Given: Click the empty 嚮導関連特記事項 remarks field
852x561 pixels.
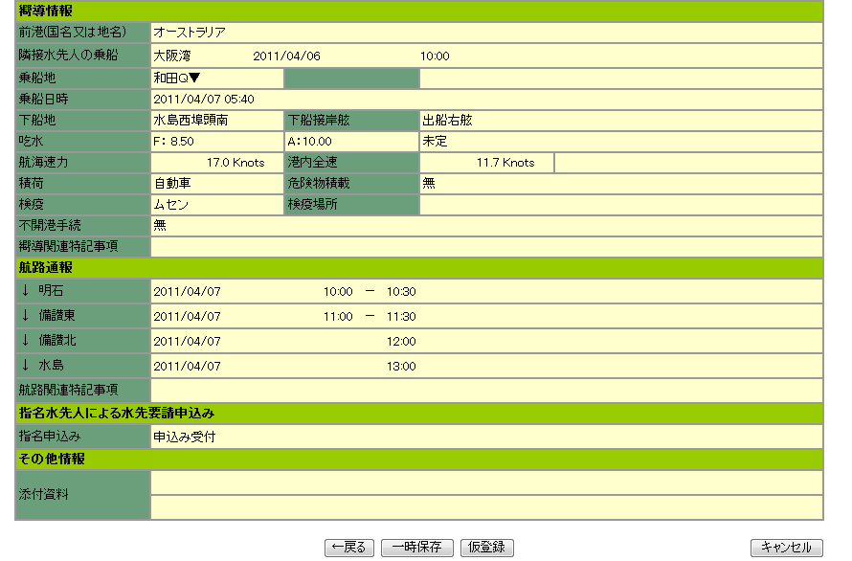Looking at the screenshot, I should (x=486, y=247).
